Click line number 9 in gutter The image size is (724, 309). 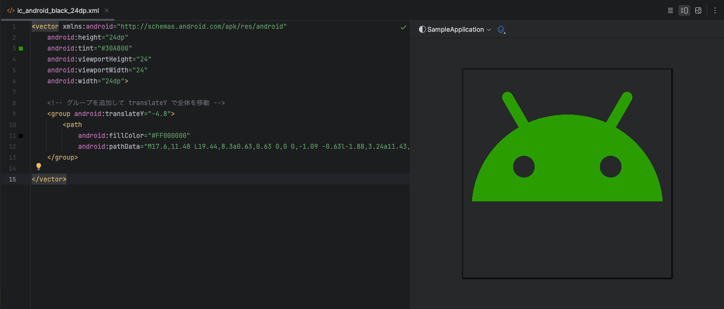pos(14,114)
